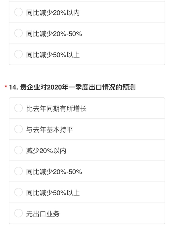Click the label text 减少20%以内 under question 14
The width and height of the screenshot is (174, 230).
click(46, 151)
